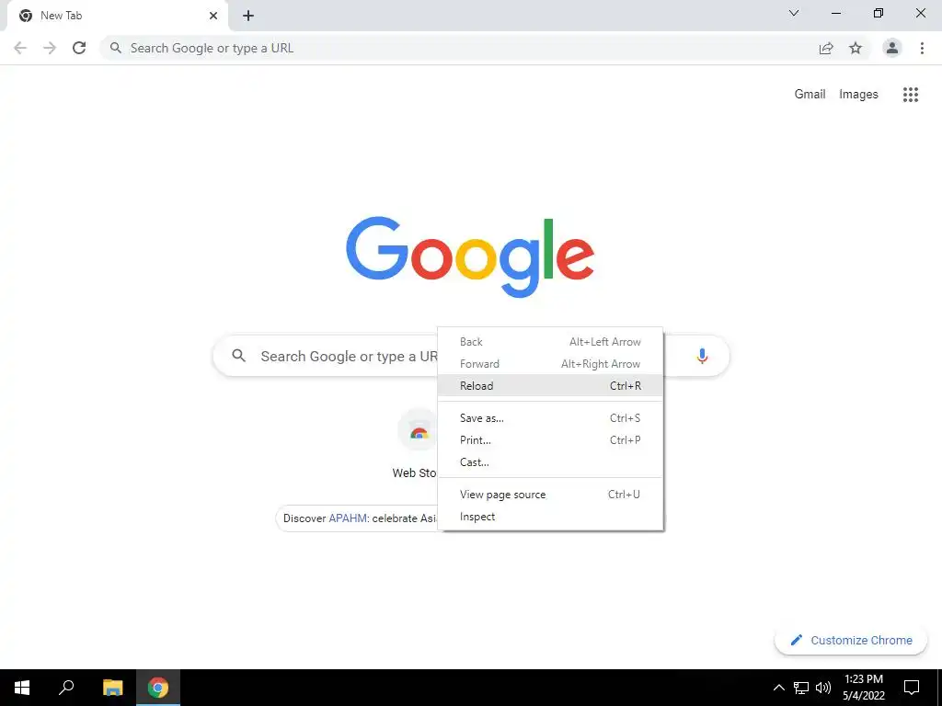Click the taskbar clock showing 1:23 PM
942x706 pixels.
point(863,688)
